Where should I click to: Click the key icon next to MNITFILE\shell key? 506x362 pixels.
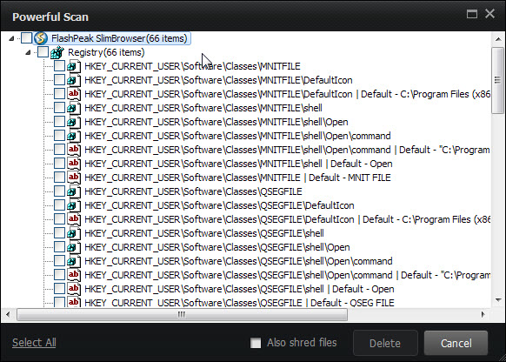point(74,108)
